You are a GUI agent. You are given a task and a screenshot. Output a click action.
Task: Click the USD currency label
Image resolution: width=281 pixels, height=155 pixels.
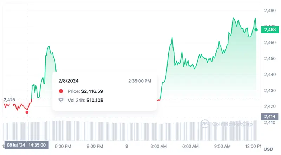click(x=268, y=149)
